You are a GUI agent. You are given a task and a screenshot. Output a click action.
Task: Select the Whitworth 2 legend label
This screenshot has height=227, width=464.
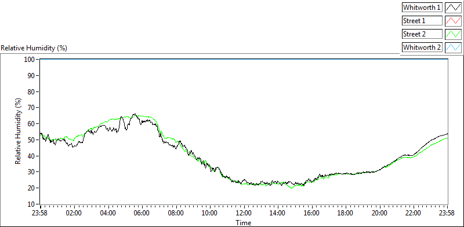click(x=422, y=47)
